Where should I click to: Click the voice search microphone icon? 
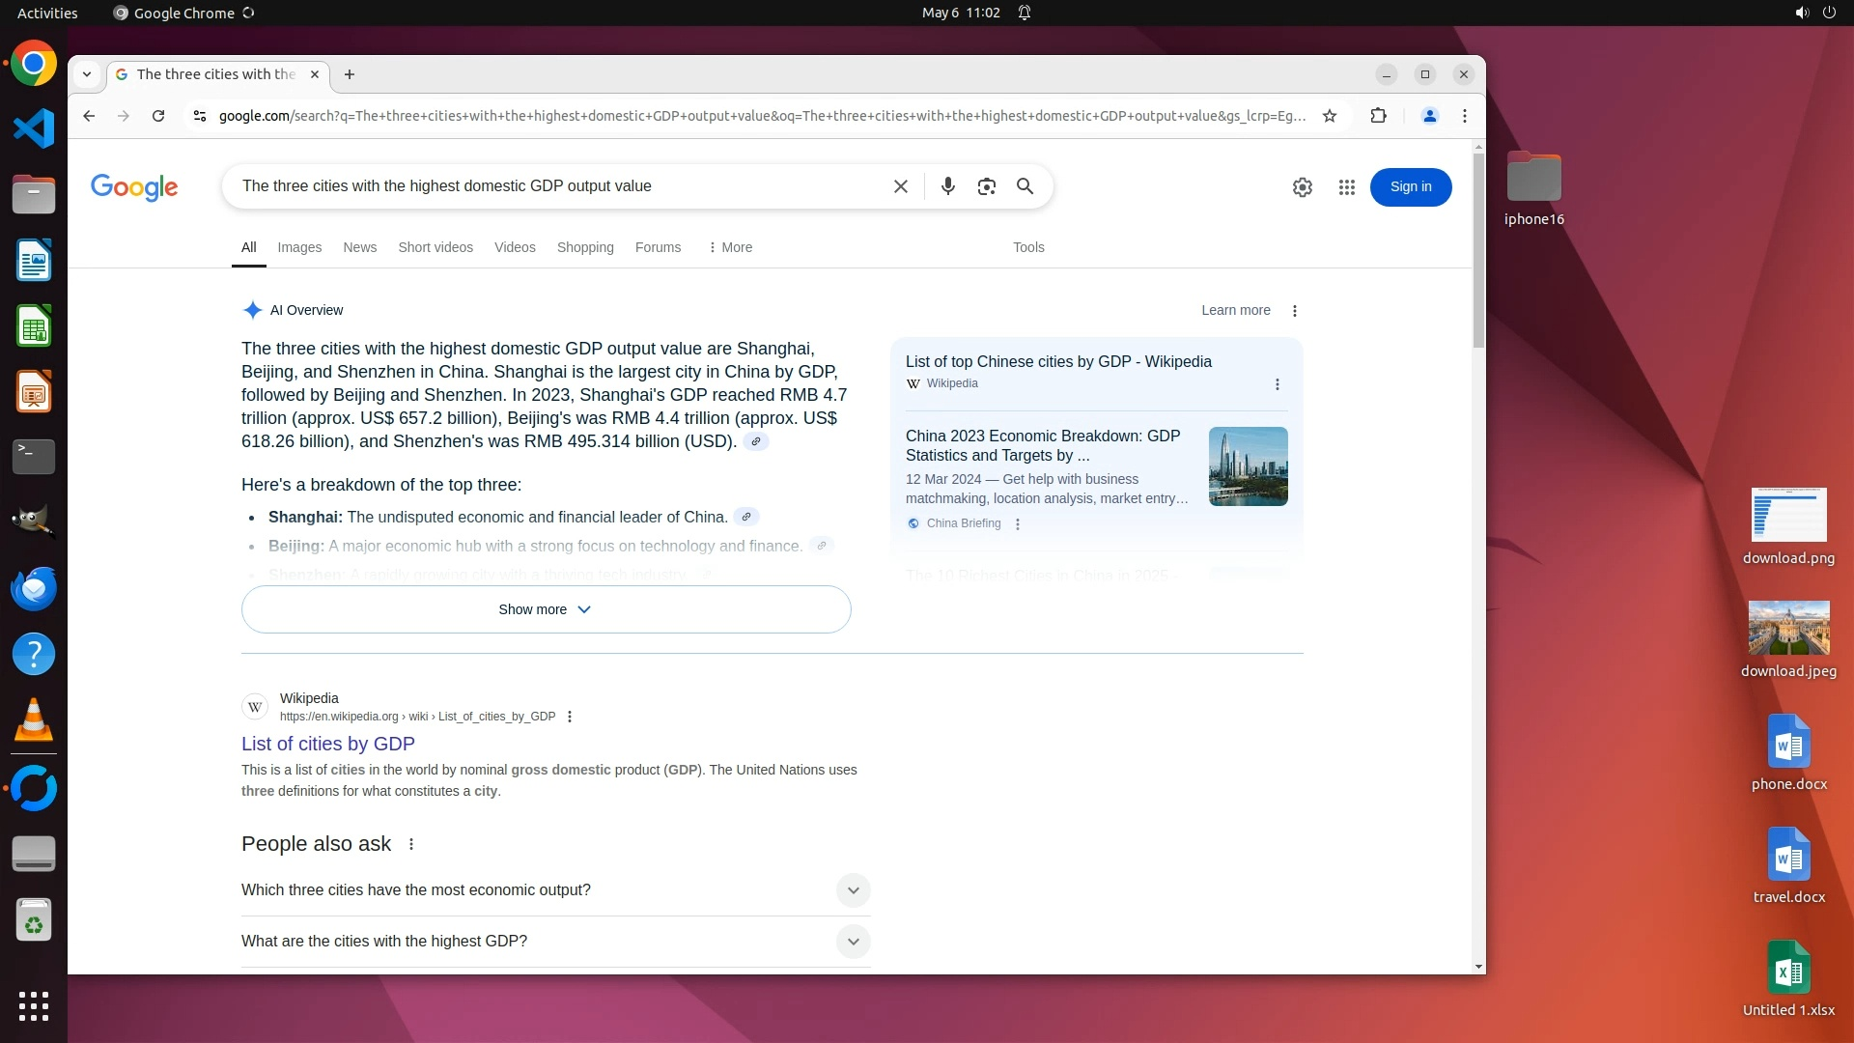point(947,186)
